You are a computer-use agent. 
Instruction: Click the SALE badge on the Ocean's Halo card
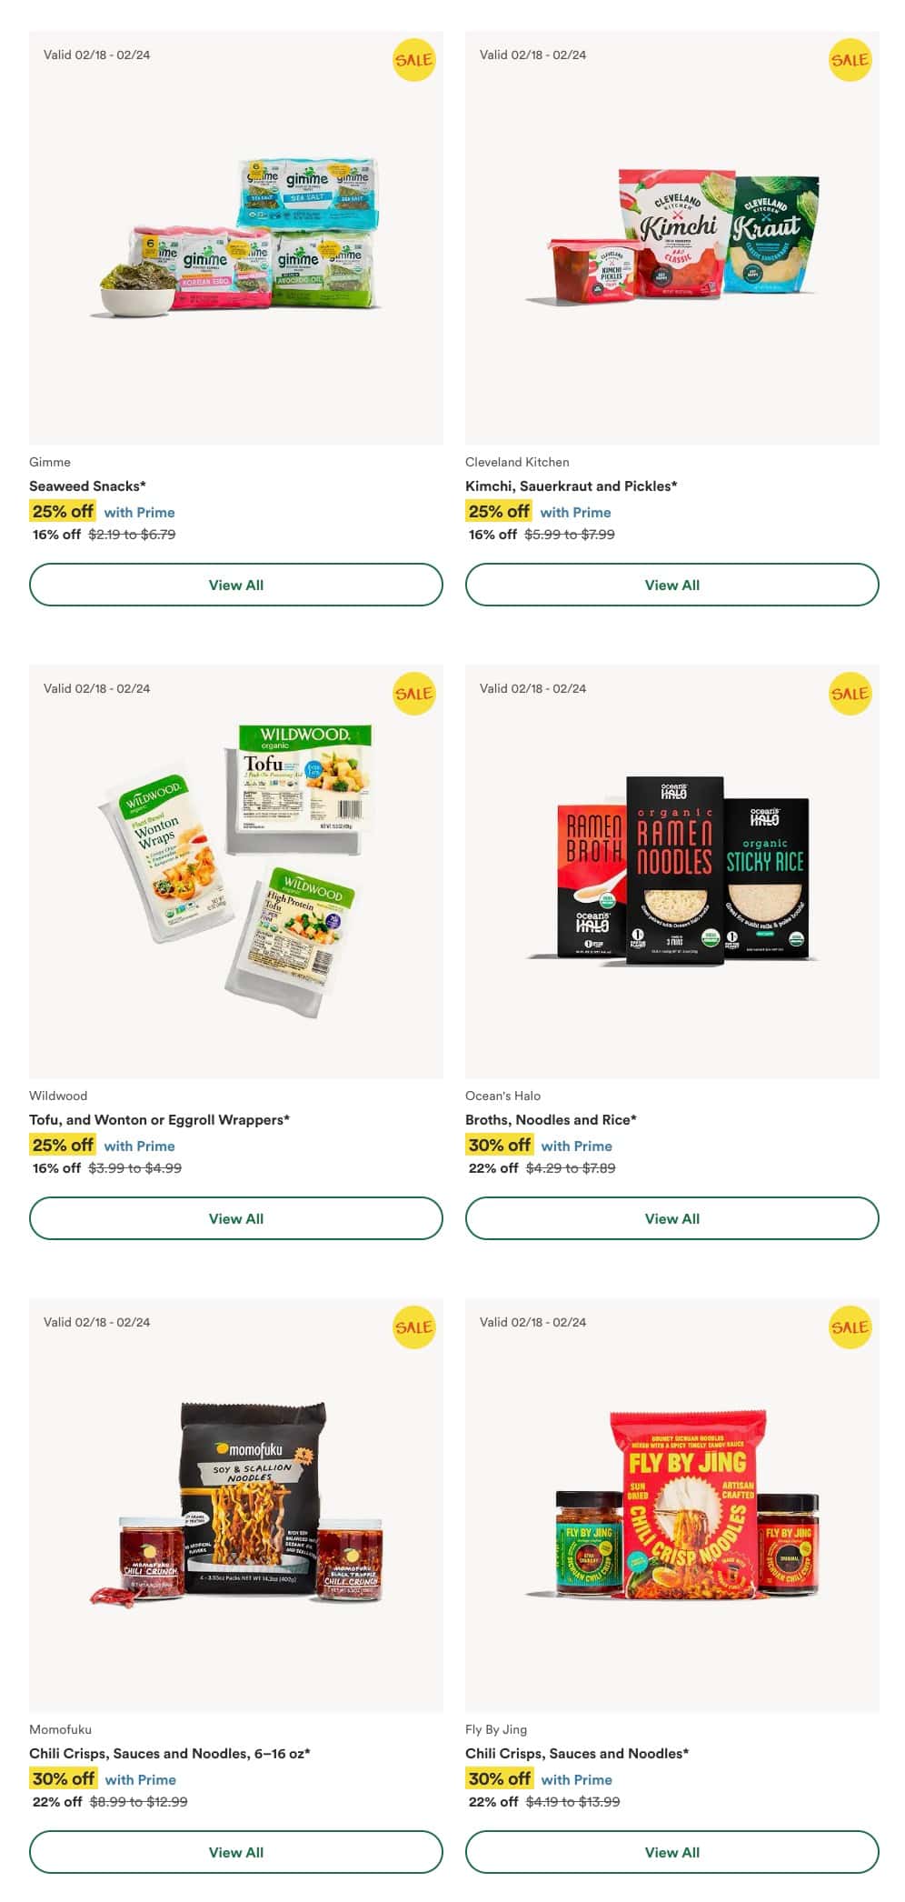pos(850,694)
